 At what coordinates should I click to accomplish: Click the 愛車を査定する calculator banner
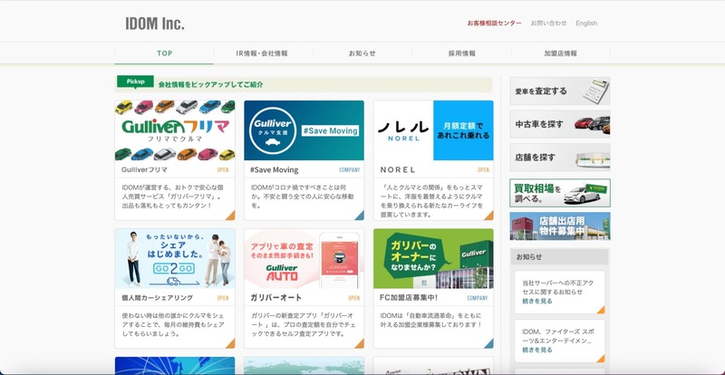coord(559,91)
